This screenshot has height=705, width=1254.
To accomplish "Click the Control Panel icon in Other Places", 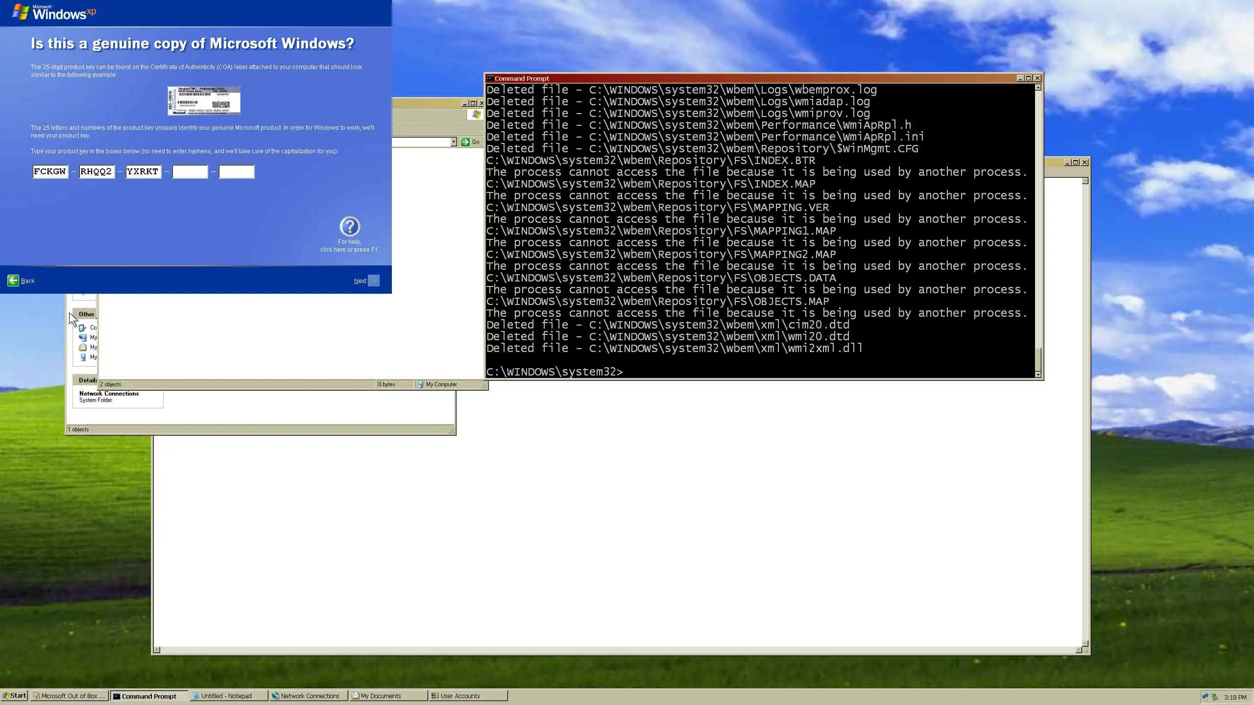I will 83,328.
